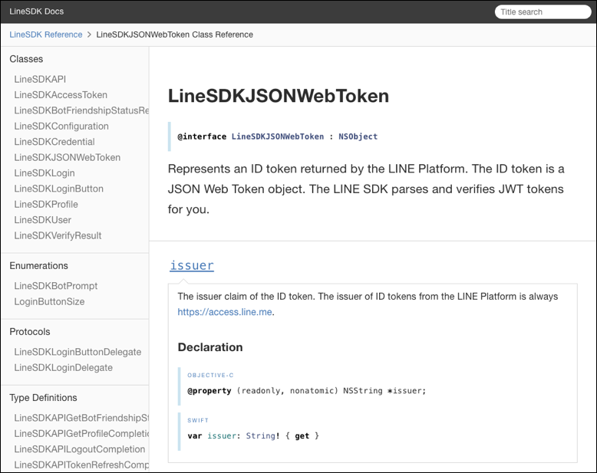Collapse the issuer property section
Image resolution: width=597 pixels, height=473 pixels.
[192, 265]
